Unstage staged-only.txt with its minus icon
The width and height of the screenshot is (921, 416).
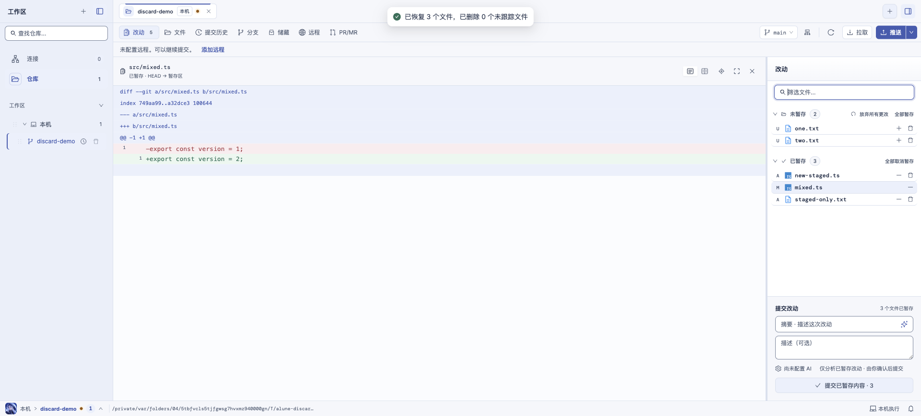click(x=899, y=199)
